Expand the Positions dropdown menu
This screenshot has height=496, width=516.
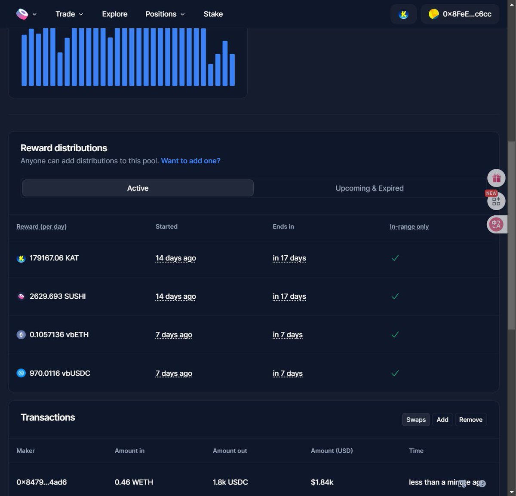[165, 14]
